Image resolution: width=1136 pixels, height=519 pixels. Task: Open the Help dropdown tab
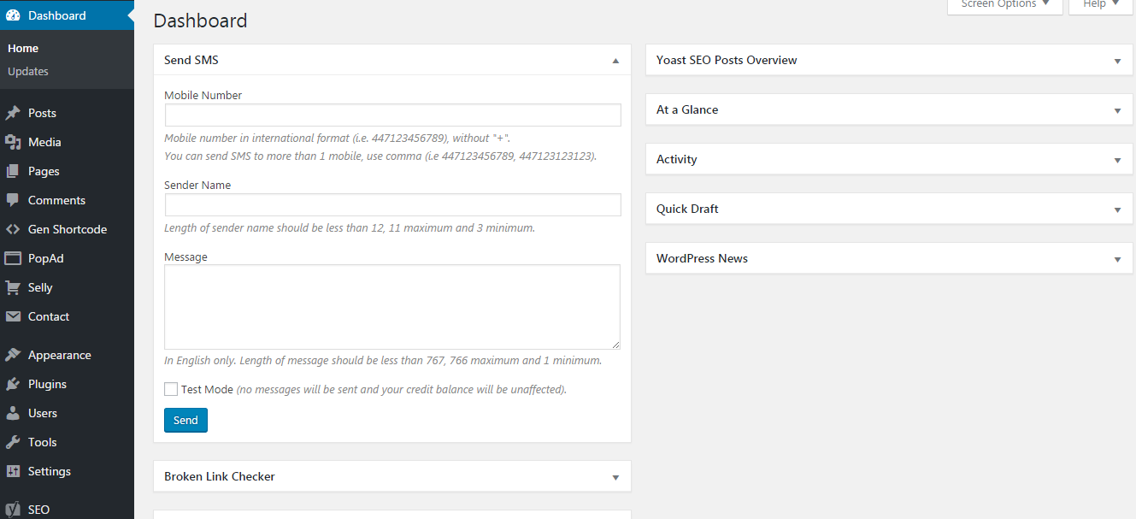tap(1100, 5)
